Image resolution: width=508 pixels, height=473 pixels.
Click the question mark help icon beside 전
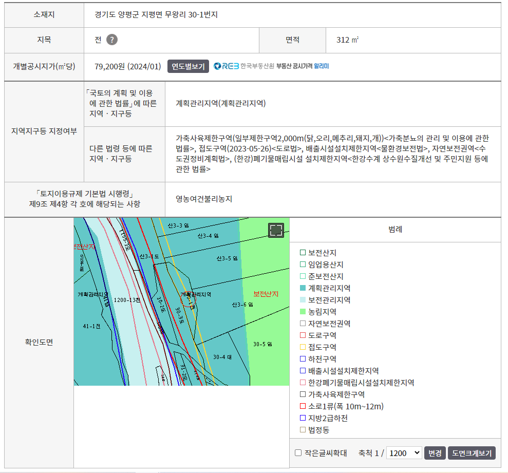(112, 40)
